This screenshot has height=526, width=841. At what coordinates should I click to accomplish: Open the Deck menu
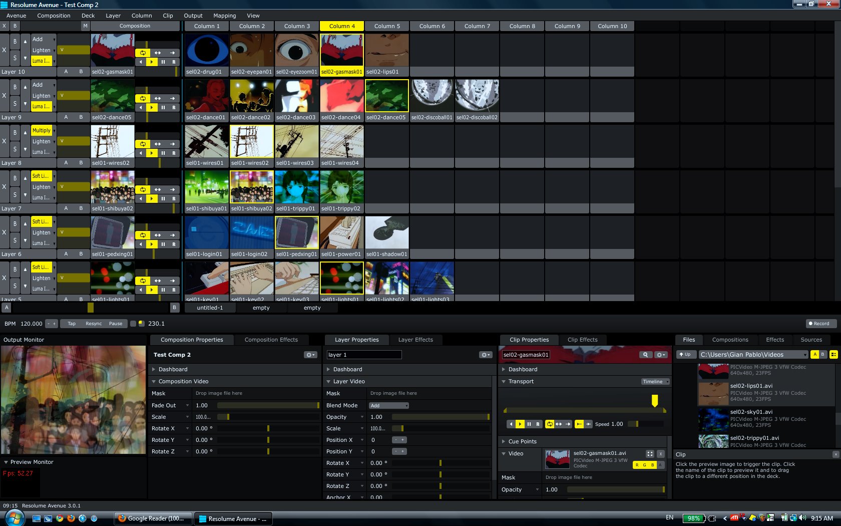pos(88,16)
